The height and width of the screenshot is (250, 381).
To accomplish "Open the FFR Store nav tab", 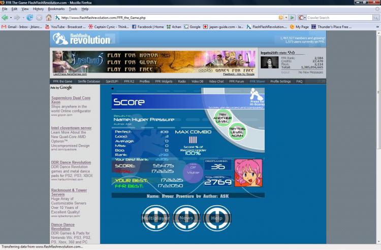I will (258, 82).
